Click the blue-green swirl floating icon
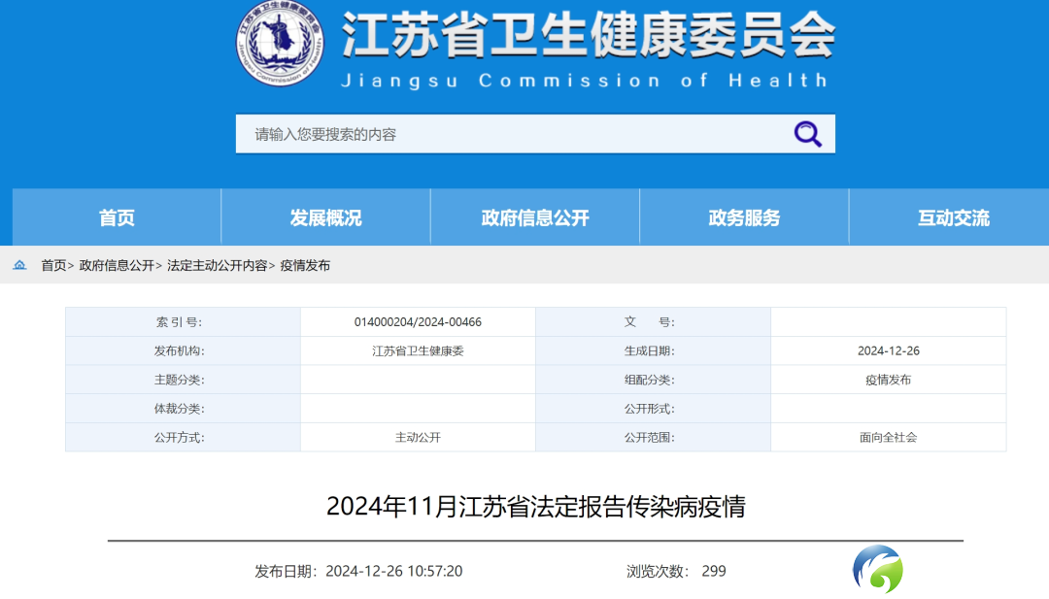 [x=878, y=569]
